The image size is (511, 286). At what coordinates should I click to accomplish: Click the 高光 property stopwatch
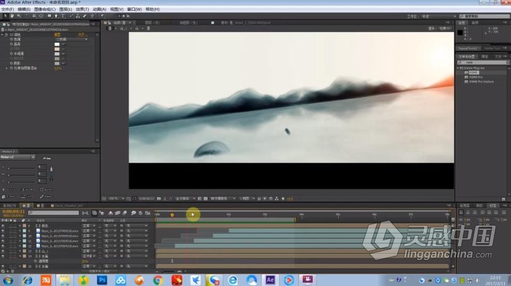tap(11, 44)
